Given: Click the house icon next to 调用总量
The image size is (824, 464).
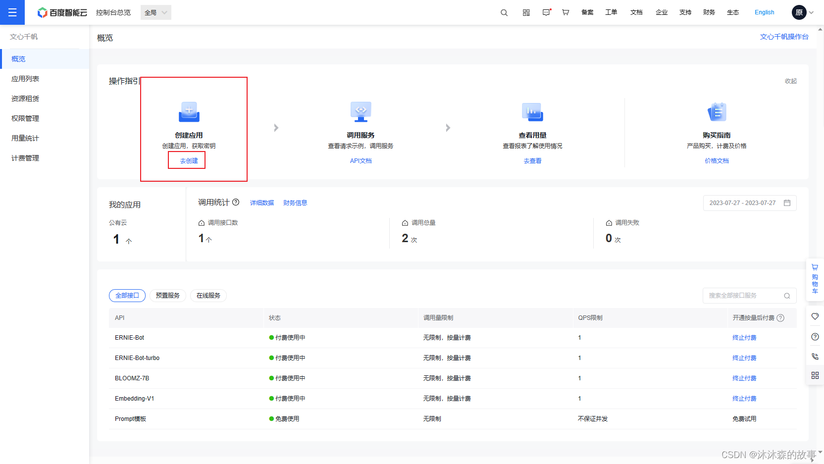Looking at the screenshot, I should 405,223.
